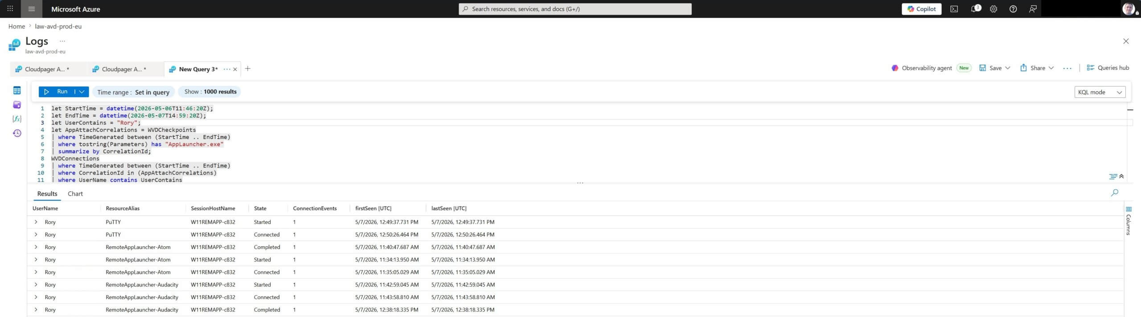
Task: Sort by ConnectionEvents column header
Action: (315, 208)
